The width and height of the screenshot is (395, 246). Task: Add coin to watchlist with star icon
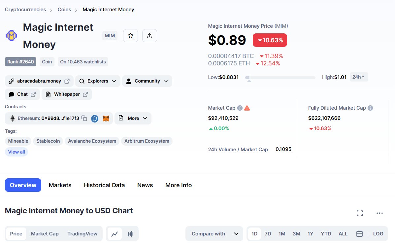coord(130,36)
